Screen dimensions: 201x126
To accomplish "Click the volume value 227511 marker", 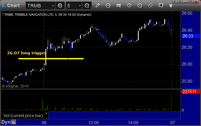I will [190, 92].
